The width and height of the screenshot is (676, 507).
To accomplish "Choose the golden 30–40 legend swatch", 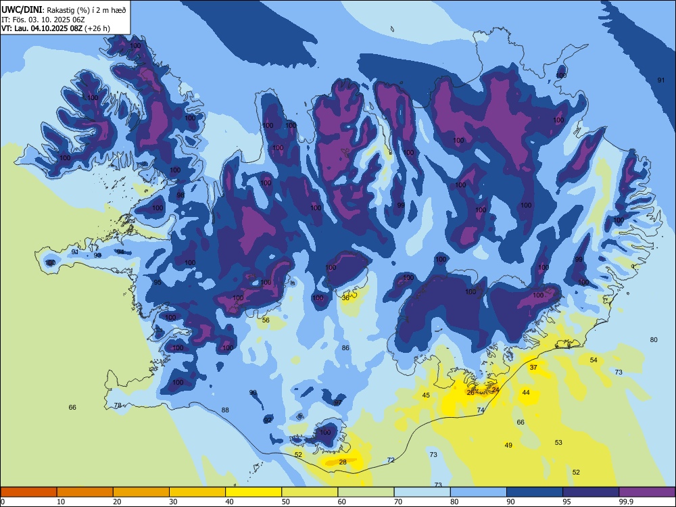I will coord(197,492).
